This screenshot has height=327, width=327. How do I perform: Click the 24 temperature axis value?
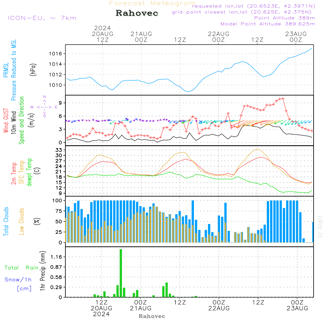[59, 166]
